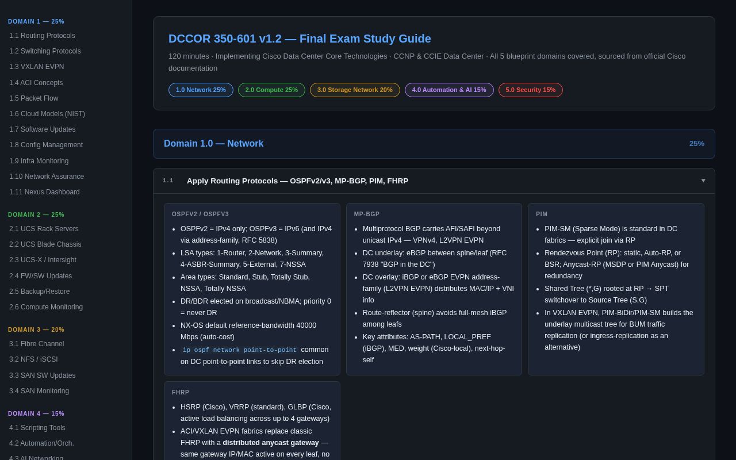The image size is (736, 460).
Task: Open 2.4 FW/SW Updates link
Action: pyautogui.click(x=40, y=276)
